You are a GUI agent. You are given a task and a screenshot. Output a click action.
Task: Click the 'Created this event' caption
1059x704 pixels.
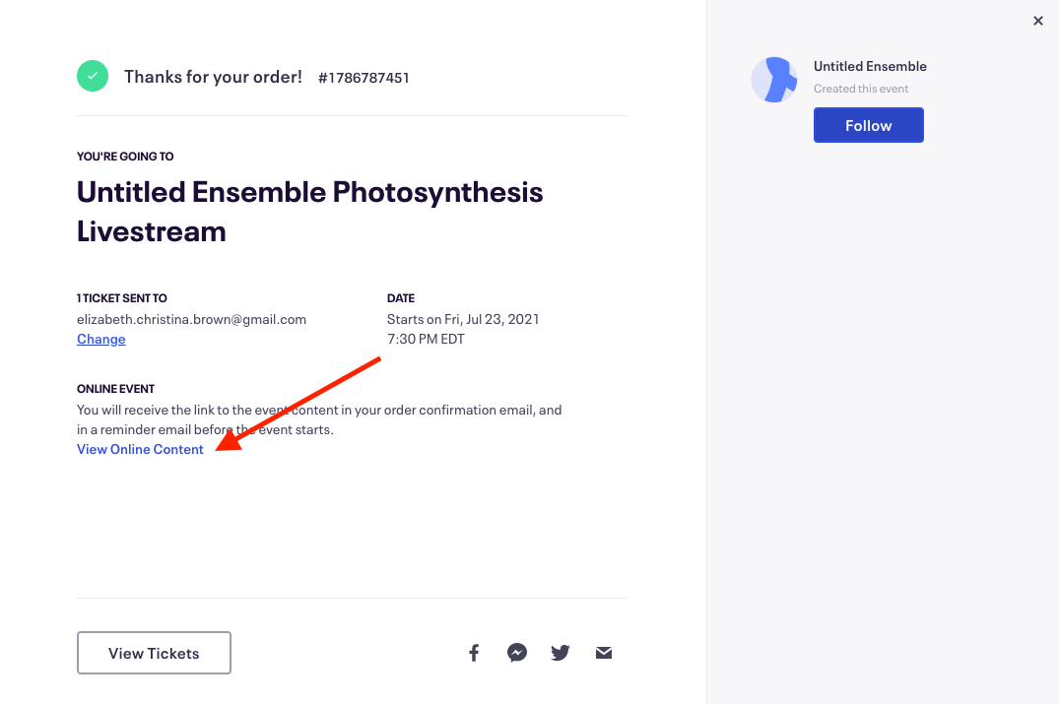click(x=861, y=89)
